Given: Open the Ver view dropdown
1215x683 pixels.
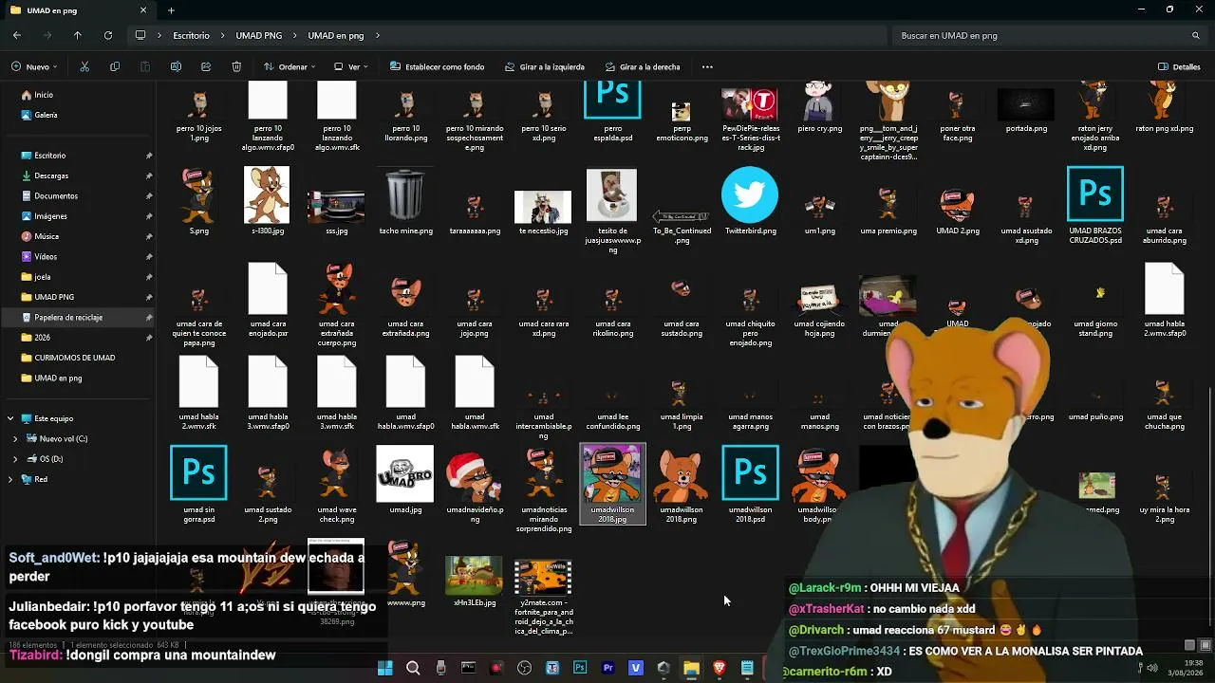Looking at the screenshot, I should coord(351,67).
